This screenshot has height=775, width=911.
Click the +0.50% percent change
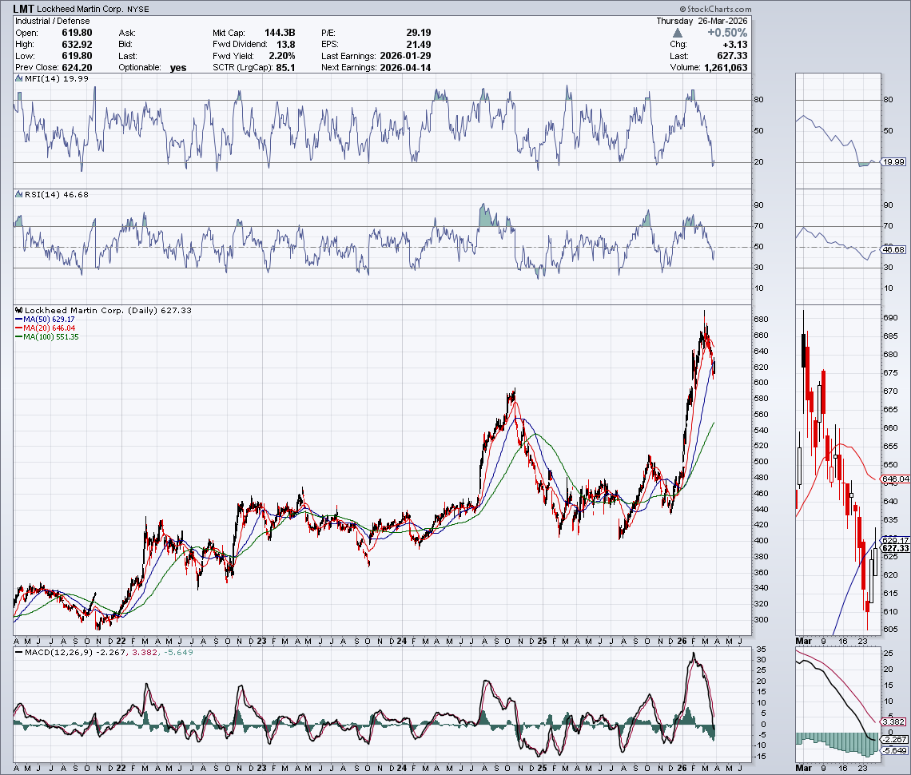pos(727,33)
